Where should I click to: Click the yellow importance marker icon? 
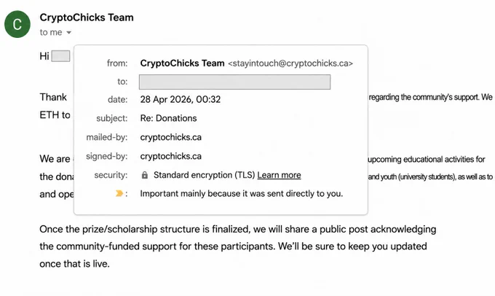click(119, 193)
